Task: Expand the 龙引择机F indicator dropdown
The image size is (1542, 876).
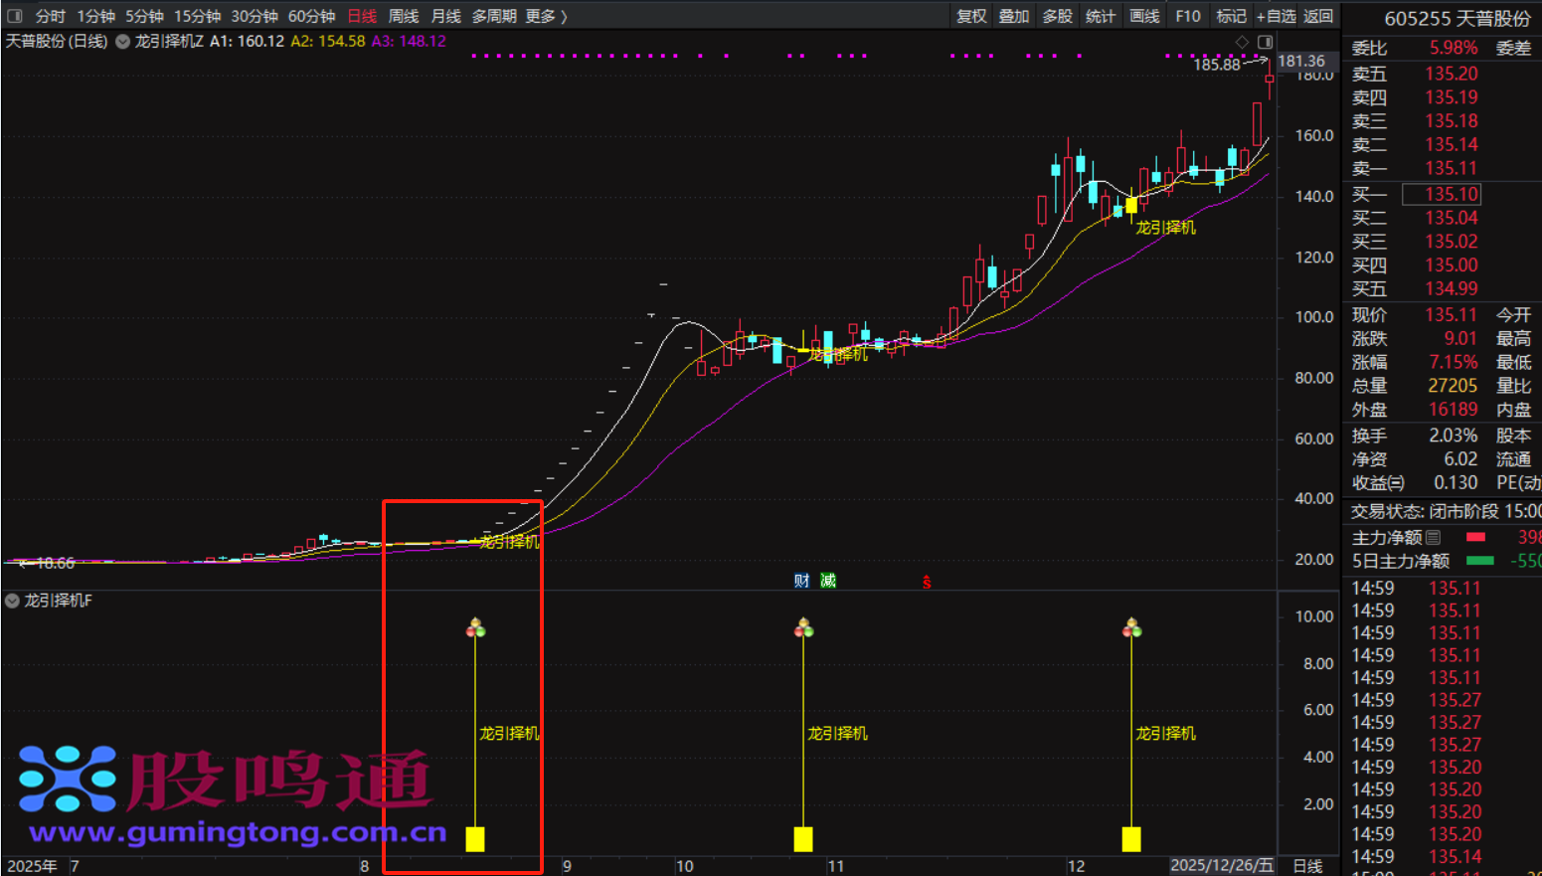Action: [x=13, y=601]
